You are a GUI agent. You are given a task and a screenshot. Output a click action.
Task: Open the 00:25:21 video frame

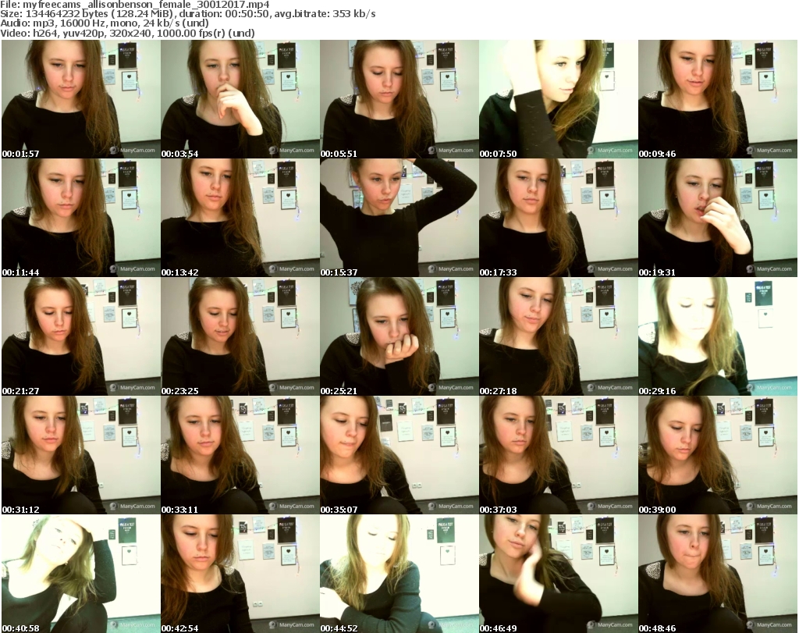tap(399, 336)
